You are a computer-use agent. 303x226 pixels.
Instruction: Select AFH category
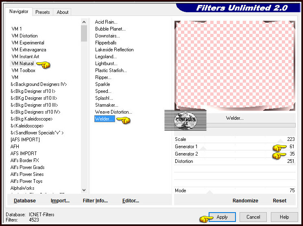click(x=15, y=147)
